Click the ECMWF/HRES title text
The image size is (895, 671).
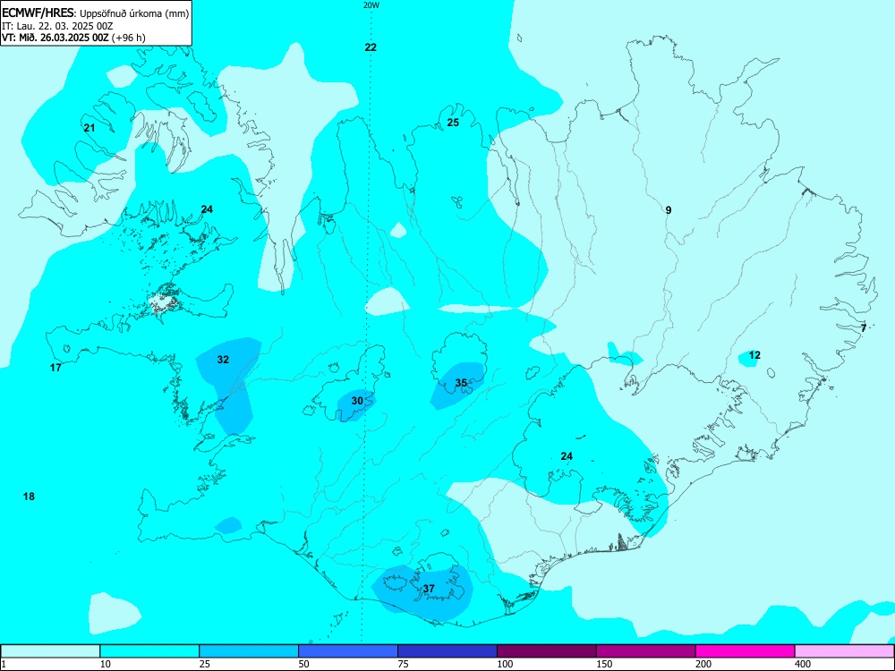tap(38, 13)
